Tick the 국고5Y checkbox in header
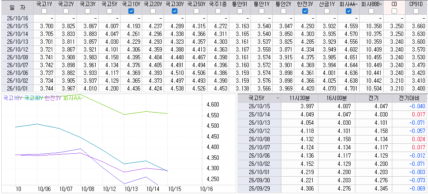428x194 pixels. pyautogui.click(x=110, y=11)
